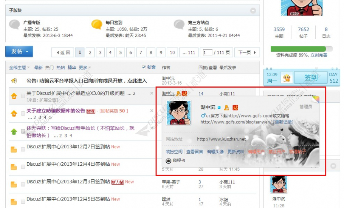This screenshot has height=208, width=344.
Task: Collapse the 子版块 section
Action: [x=253, y=10]
